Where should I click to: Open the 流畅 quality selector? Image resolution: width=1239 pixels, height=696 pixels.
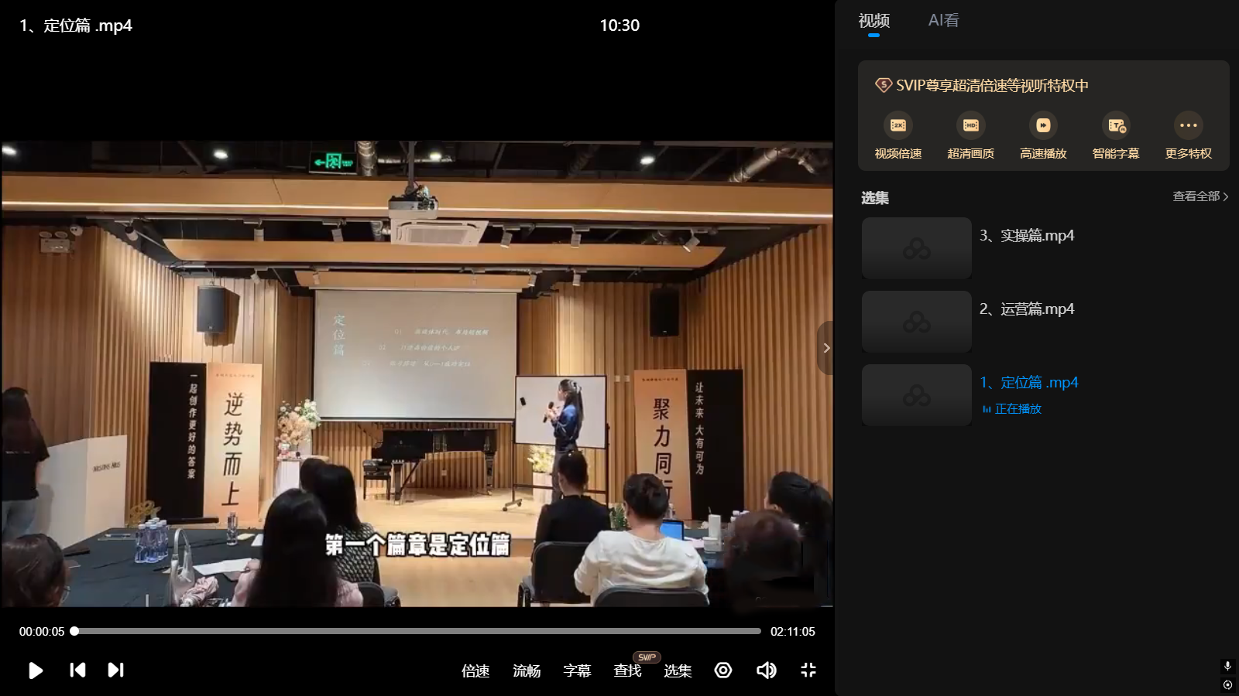527,670
